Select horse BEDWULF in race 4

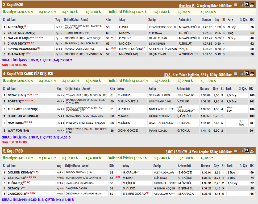[16, 95]
